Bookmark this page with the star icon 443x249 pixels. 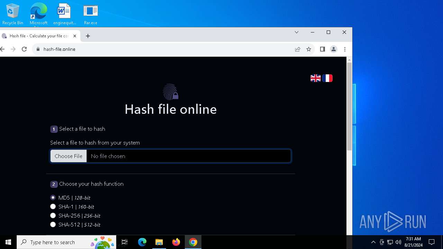309,49
